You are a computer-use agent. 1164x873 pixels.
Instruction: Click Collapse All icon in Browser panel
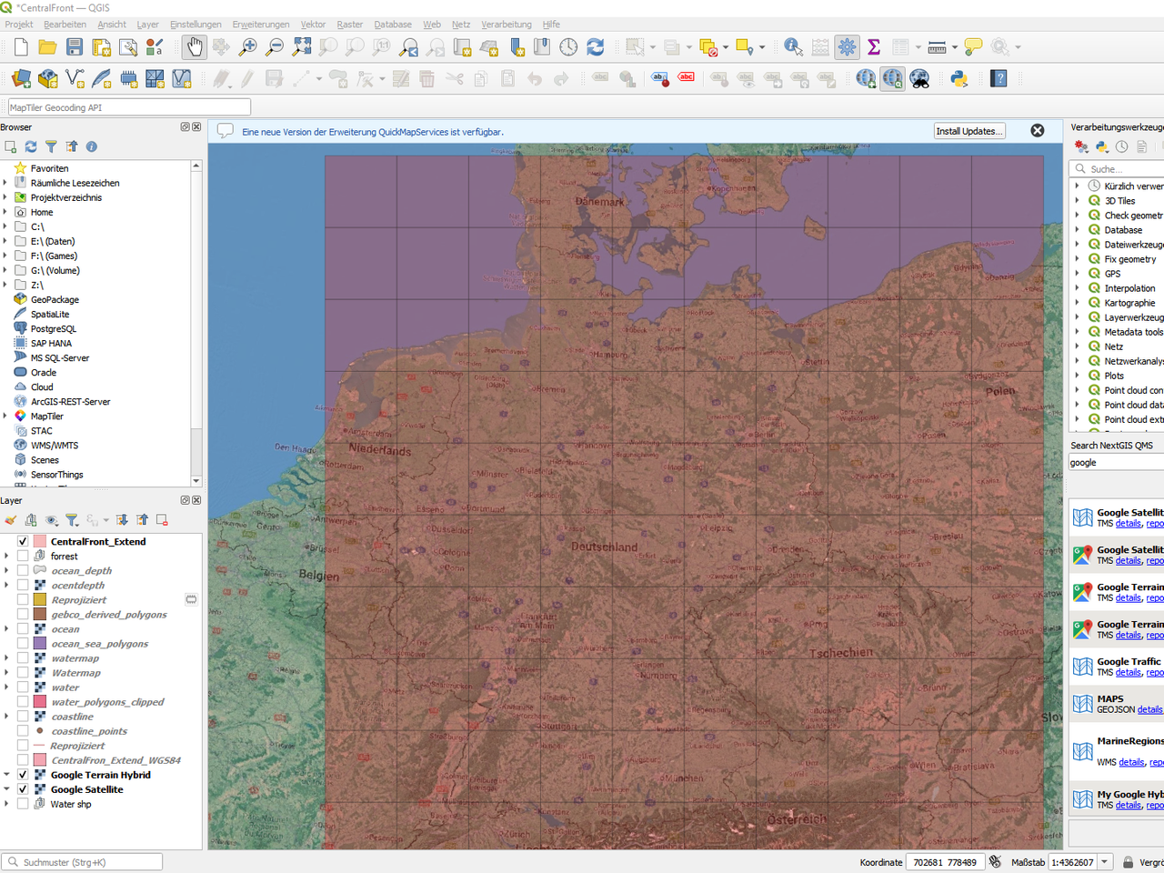click(72, 146)
